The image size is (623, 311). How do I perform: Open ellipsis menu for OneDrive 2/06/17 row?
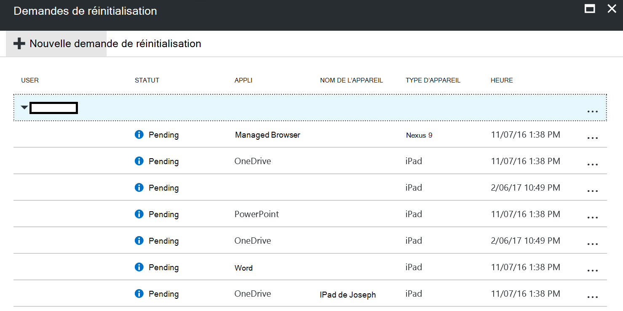click(x=592, y=244)
